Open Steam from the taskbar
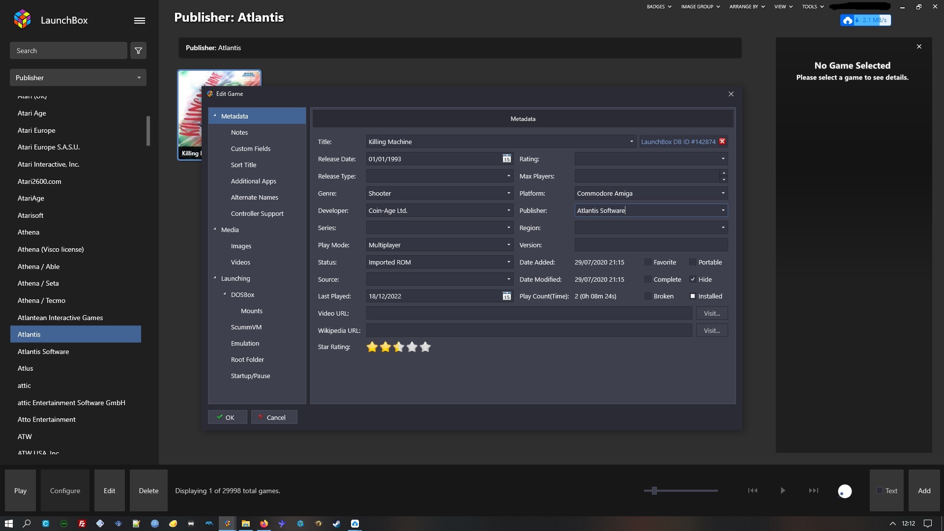The width and height of the screenshot is (944, 531). 337,524
